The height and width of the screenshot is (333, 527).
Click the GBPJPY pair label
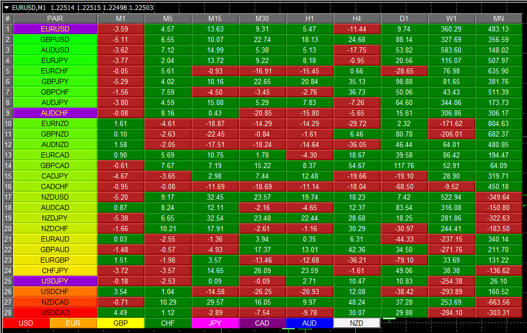(55, 81)
